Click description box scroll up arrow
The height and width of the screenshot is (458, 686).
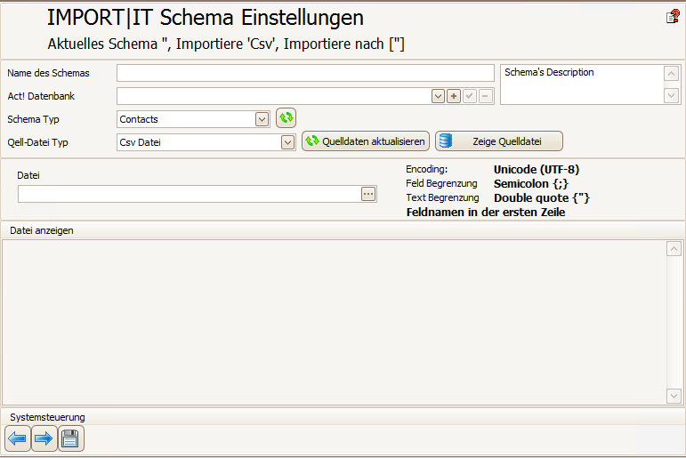pos(671,74)
